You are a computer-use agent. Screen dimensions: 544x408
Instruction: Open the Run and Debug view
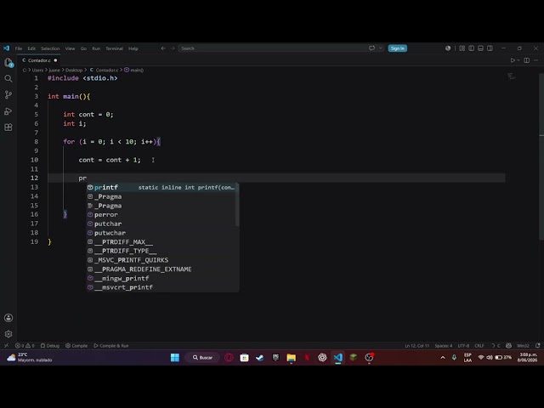click(8, 111)
